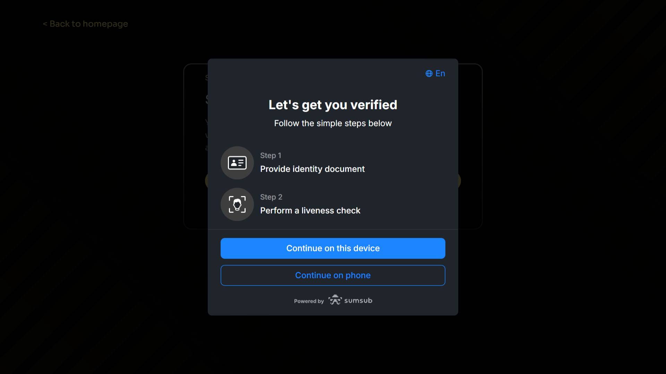Click the Perform a liveness check text
This screenshot has height=374, width=666.
[x=310, y=211]
